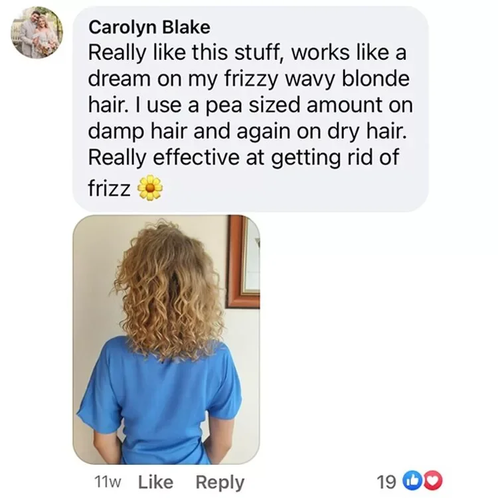Viewport: 498px width, 498px height.
Task: Reply to Carolyn Blake's comment
Action: point(220,483)
